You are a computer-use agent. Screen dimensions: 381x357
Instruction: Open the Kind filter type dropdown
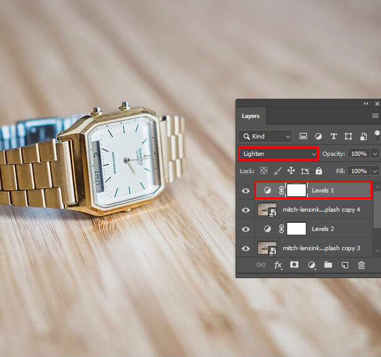coord(265,136)
